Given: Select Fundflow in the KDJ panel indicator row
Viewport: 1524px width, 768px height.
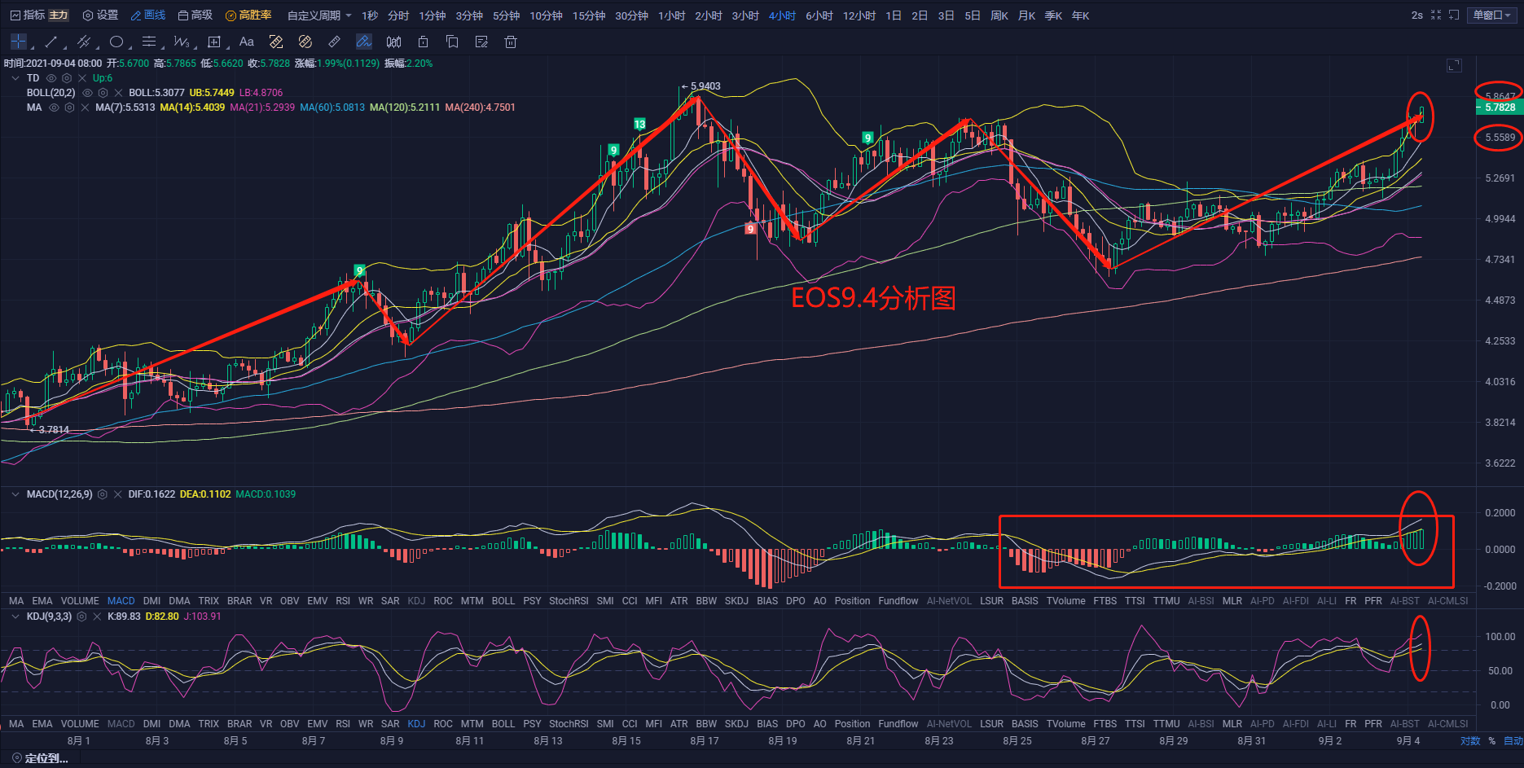Looking at the screenshot, I should (x=898, y=724).
